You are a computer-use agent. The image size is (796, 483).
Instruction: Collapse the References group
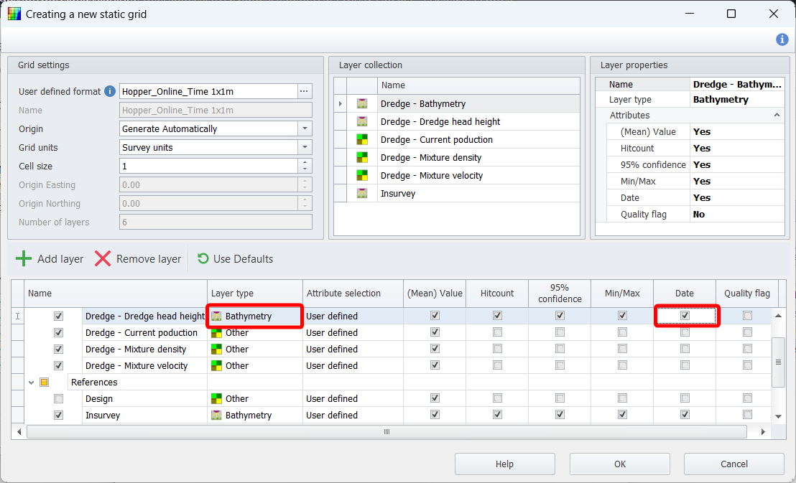32,383
